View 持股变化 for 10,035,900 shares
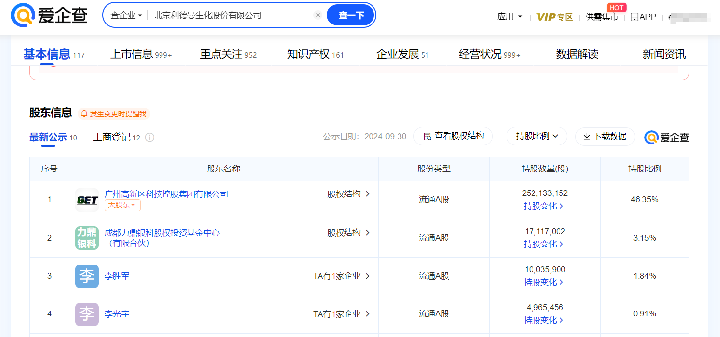Viewport: 720px width, 337px height. coord(544,282)
